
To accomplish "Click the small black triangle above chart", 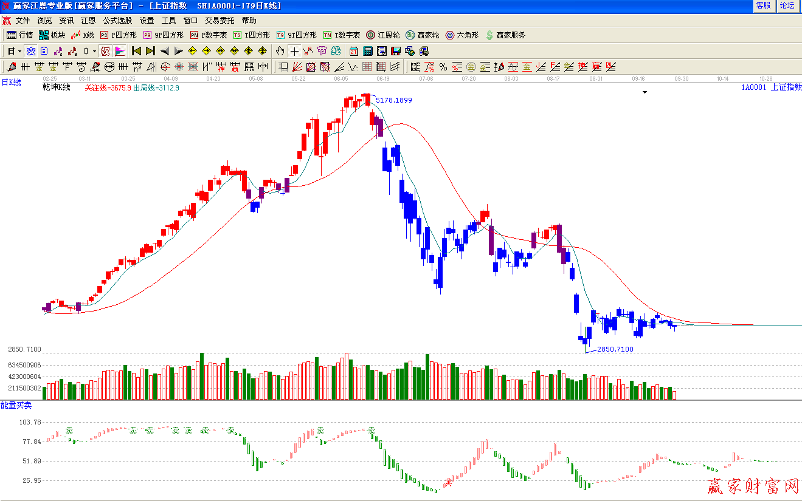I will pos(645,92).
